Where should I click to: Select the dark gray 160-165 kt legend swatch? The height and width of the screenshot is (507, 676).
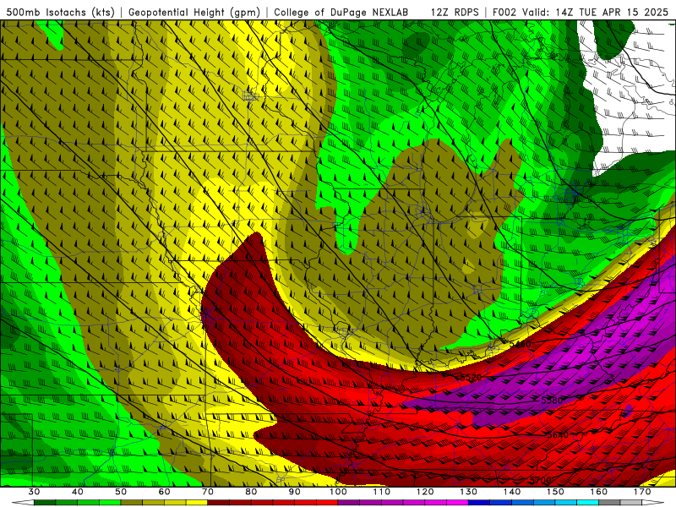click(x=610, y=503)
